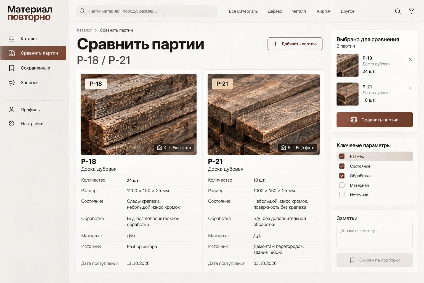Click the Сохраненные bookmark icon
424x283 pixels.
click(x=12, y=68)
